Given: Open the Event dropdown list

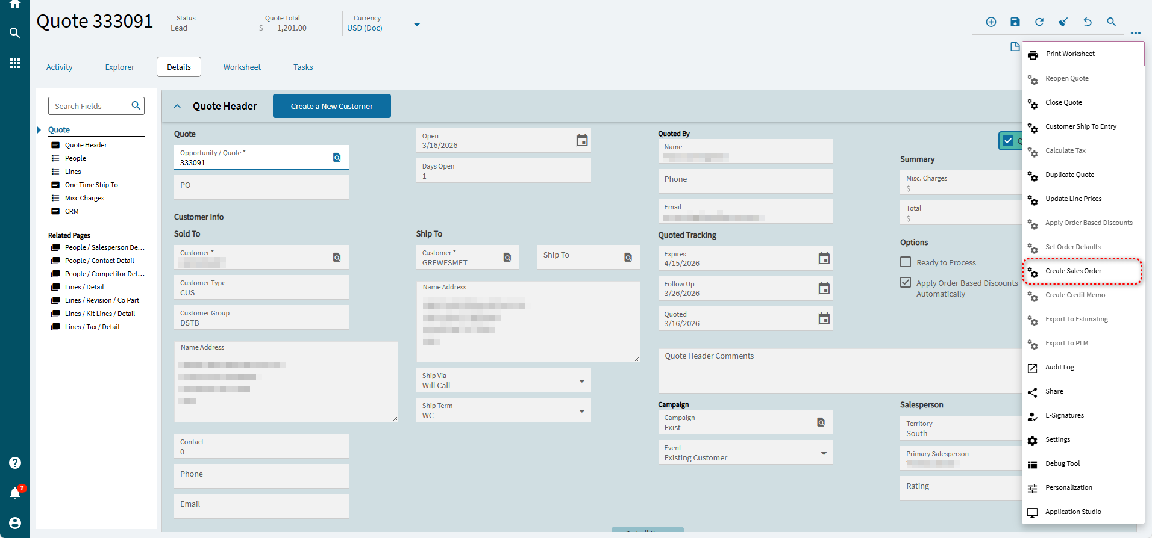Looking at the screenshot, I should [824, 453].
